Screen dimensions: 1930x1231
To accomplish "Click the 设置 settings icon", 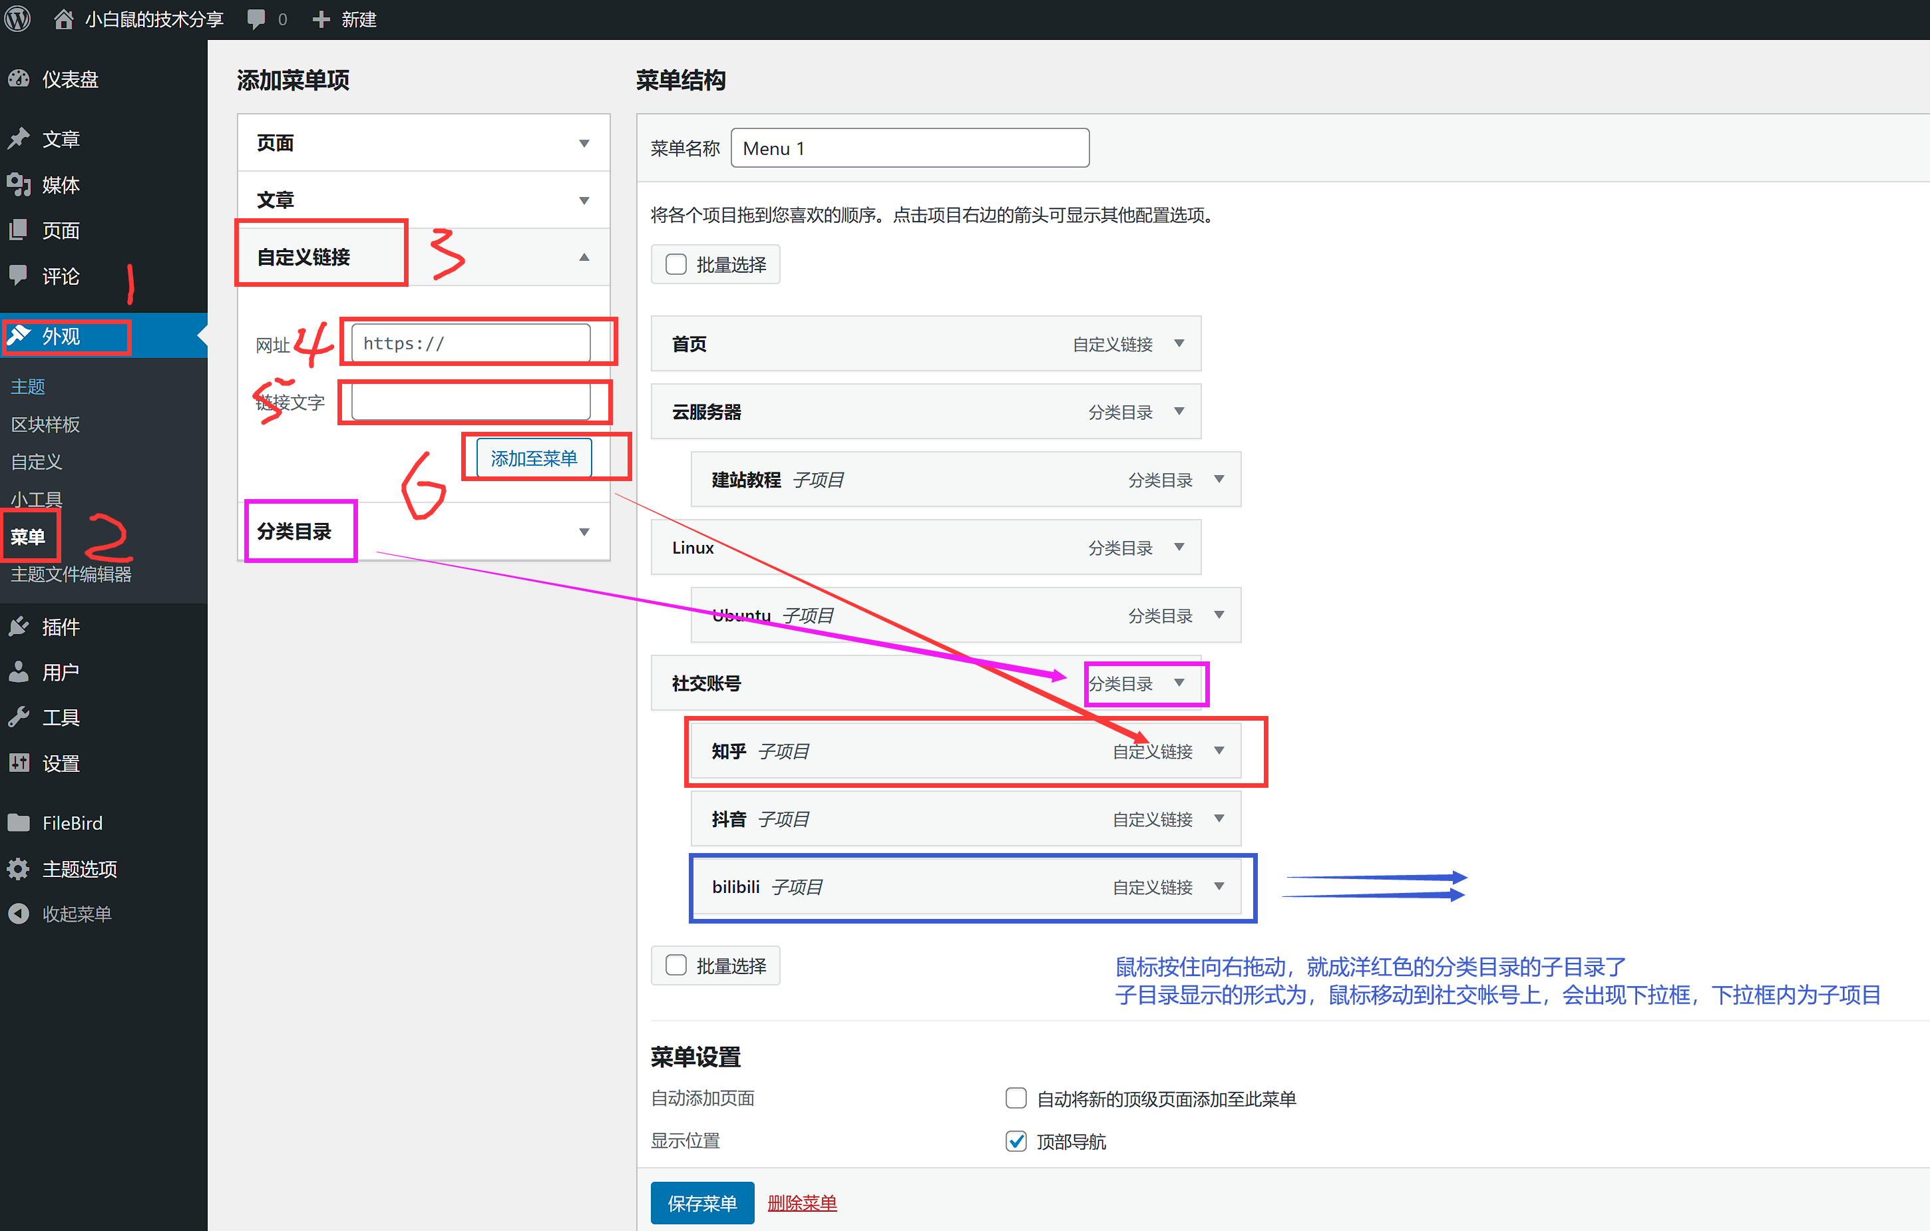I will pyautogui.click(x=19, y=762).
